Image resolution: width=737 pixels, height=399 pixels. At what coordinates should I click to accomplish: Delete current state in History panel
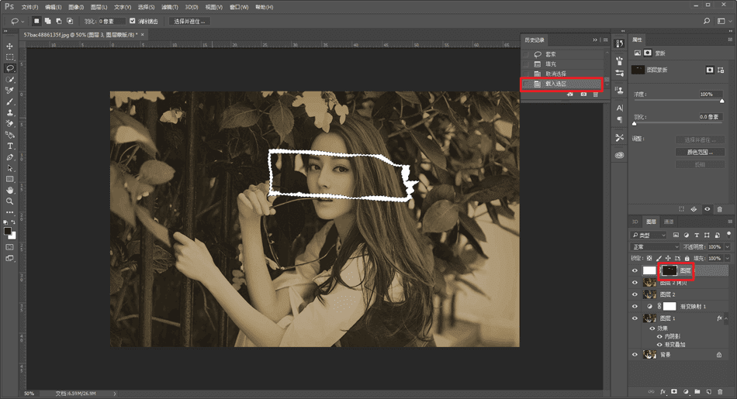[596, 94]
